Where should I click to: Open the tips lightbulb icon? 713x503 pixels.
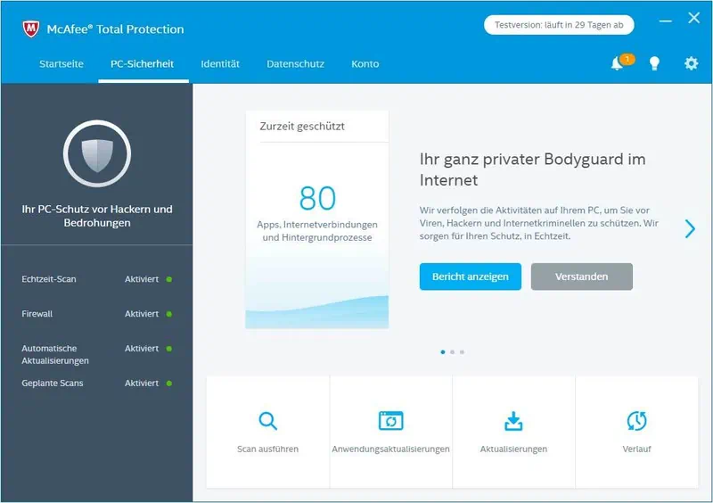click(654, 63)
